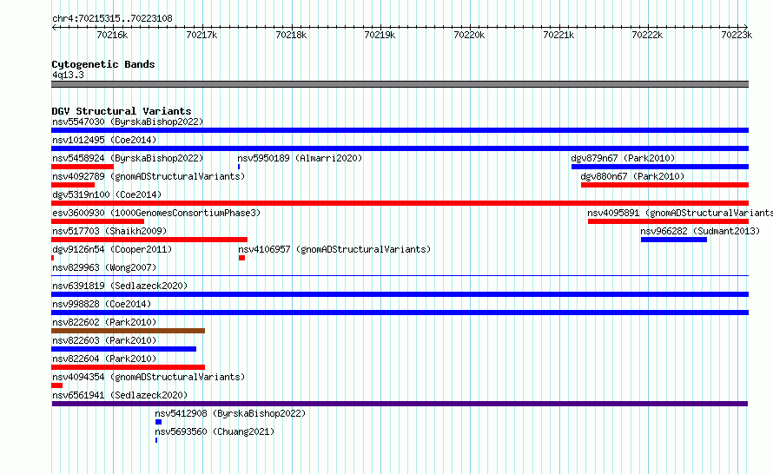Click the red bar under dgv880n67
Viewport: 773px width, 474px height.
(x=665, y=185)
